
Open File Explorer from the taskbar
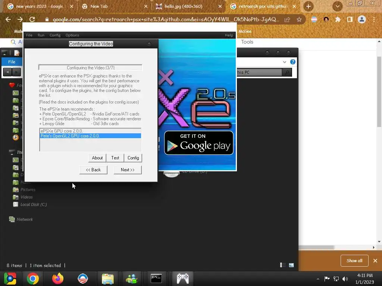[x=107, y=279]
